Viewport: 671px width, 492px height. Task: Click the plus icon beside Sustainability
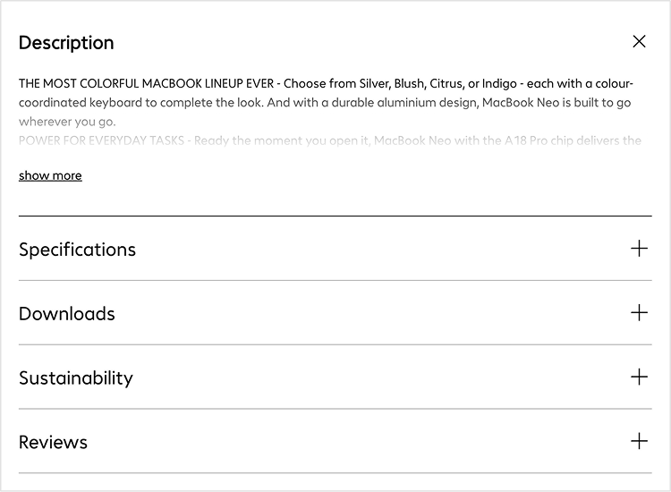[x=639, y=377]
